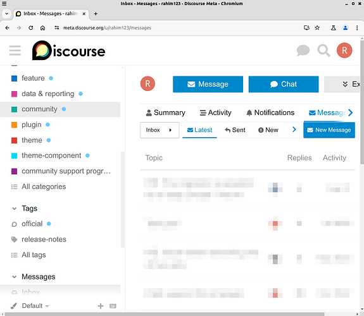Sort by the Activity column header
This screenshot has height=316, width=364.
coord(334,158)
